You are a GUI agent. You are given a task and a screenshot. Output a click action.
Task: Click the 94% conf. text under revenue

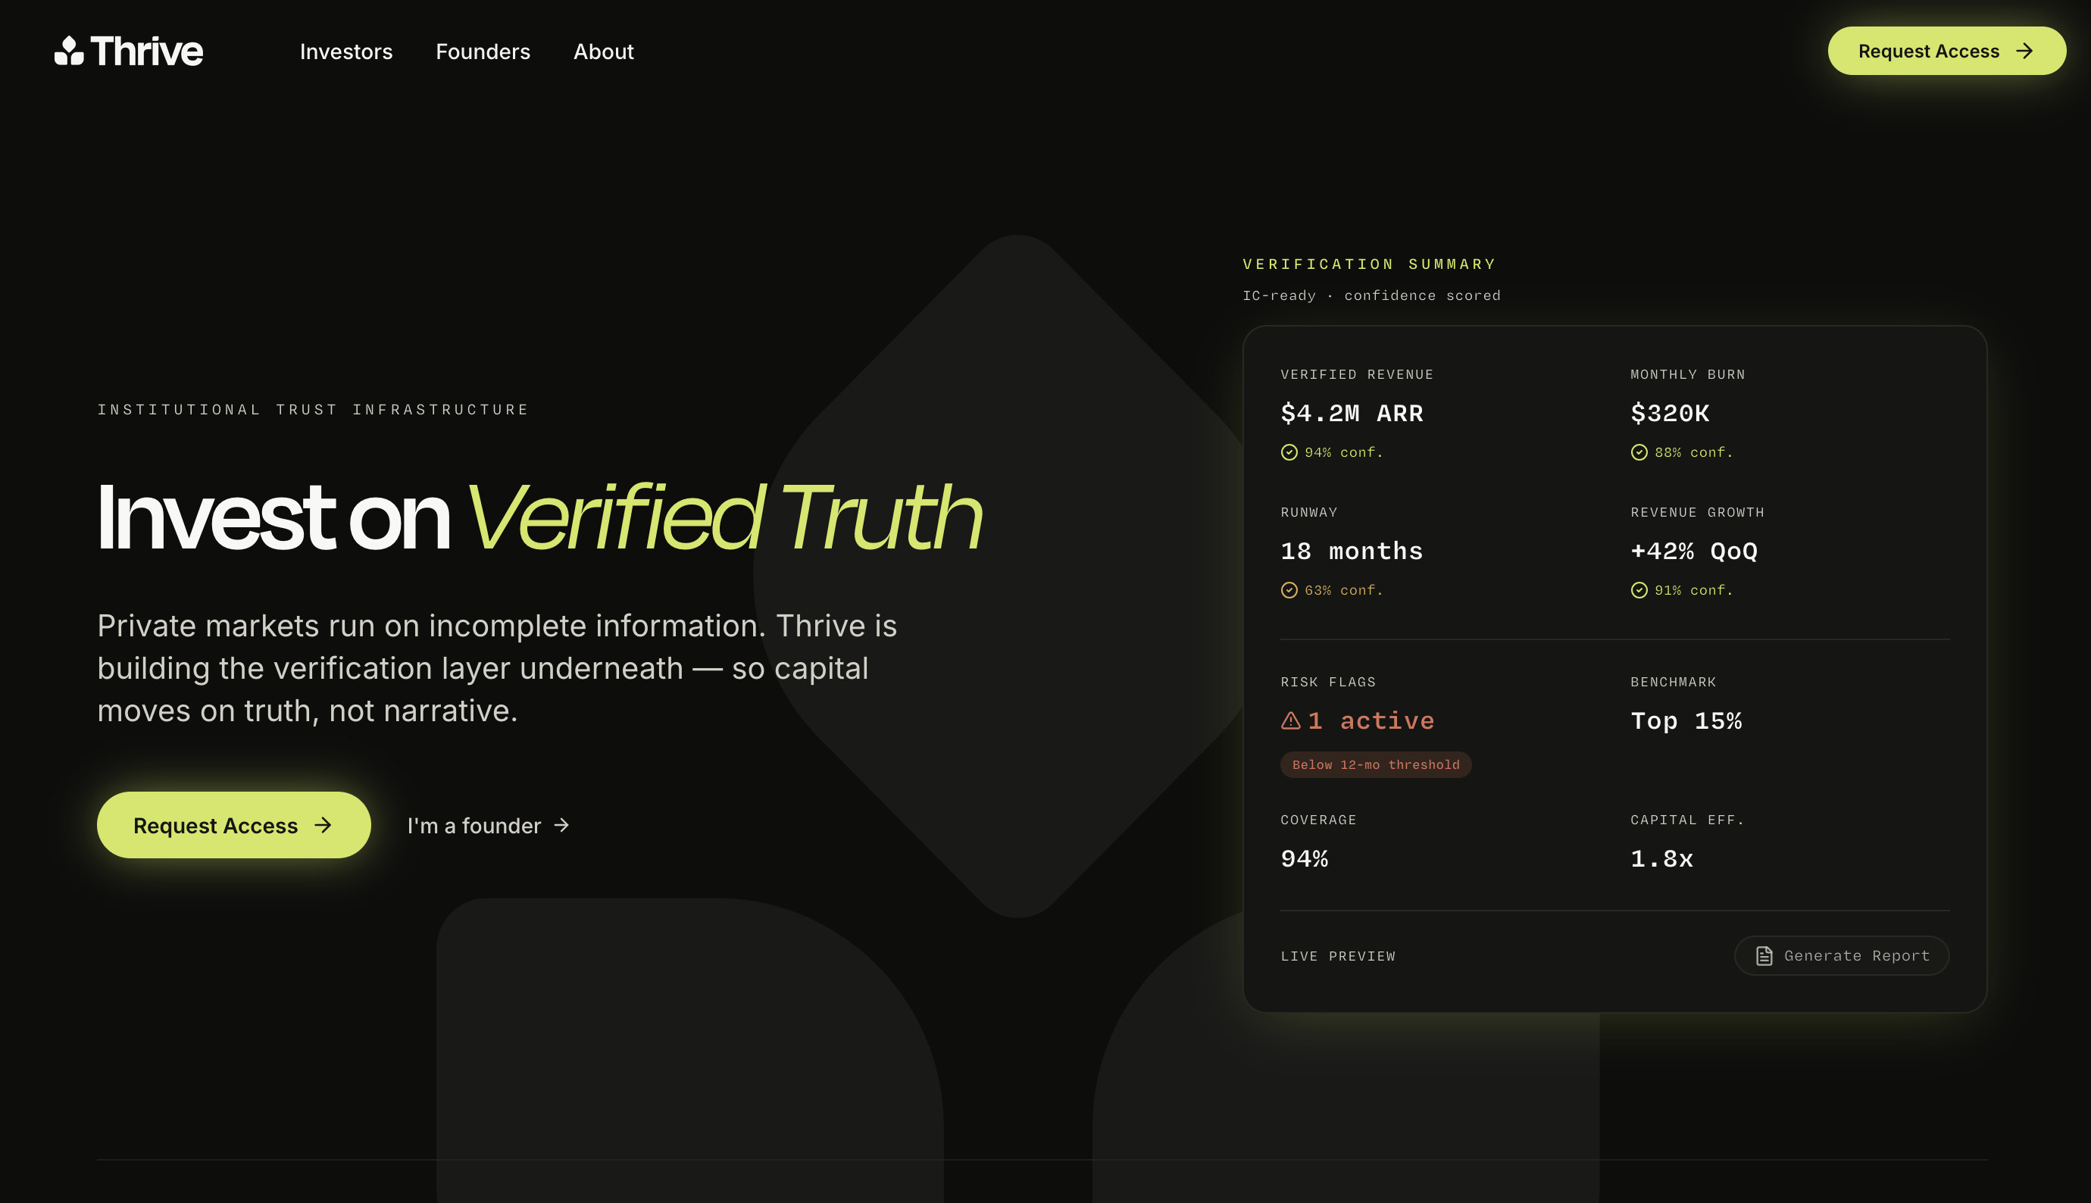point(1343,452)
